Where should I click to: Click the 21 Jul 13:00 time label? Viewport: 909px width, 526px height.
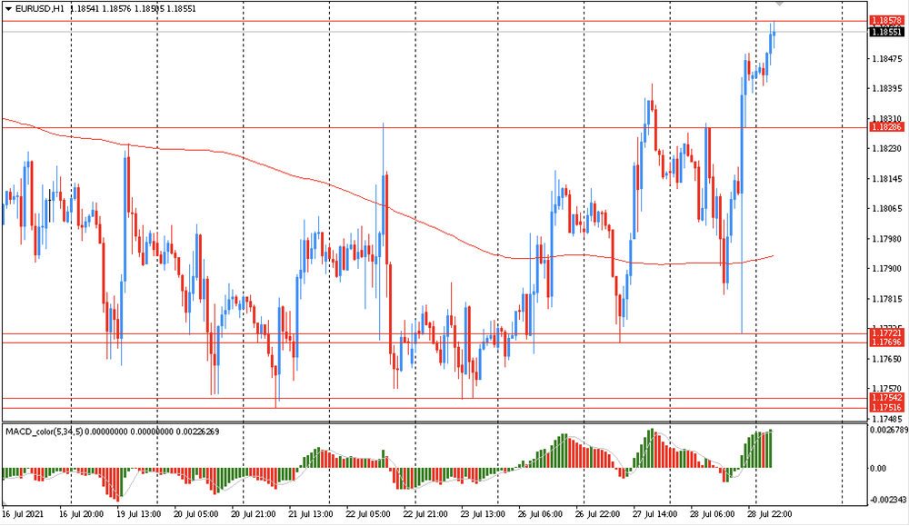[311, 514]
